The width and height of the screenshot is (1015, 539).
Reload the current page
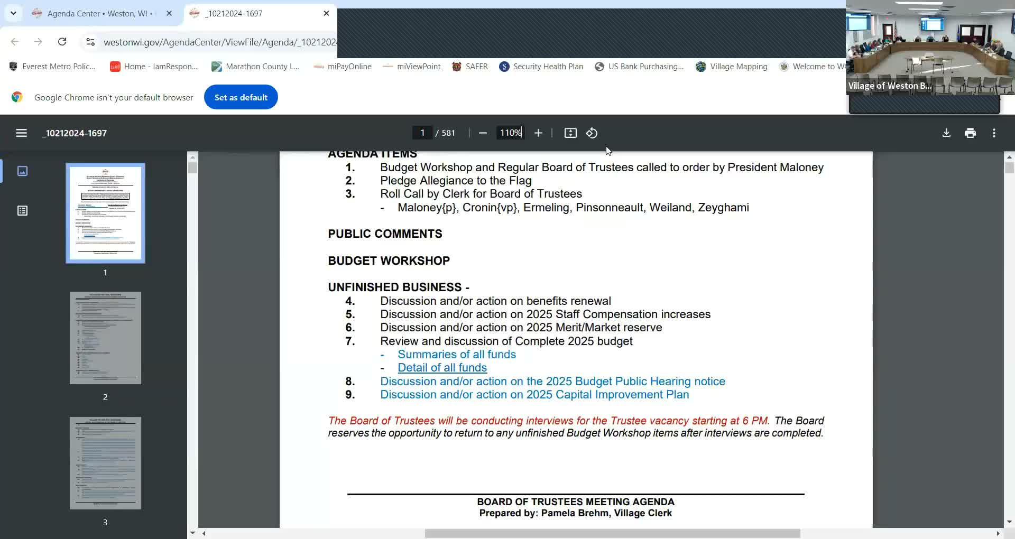(x=62, y=42)
